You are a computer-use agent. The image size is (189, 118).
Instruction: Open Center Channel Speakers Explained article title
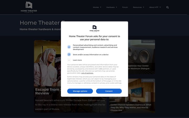coord(131,108)
